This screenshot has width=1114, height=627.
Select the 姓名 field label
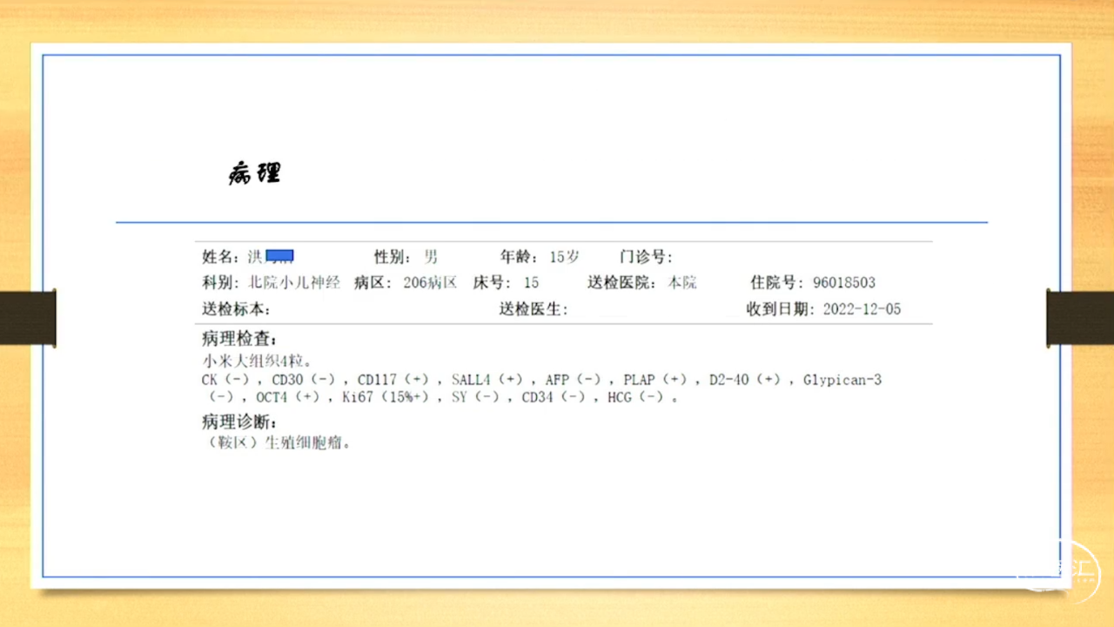pos(220,257)
